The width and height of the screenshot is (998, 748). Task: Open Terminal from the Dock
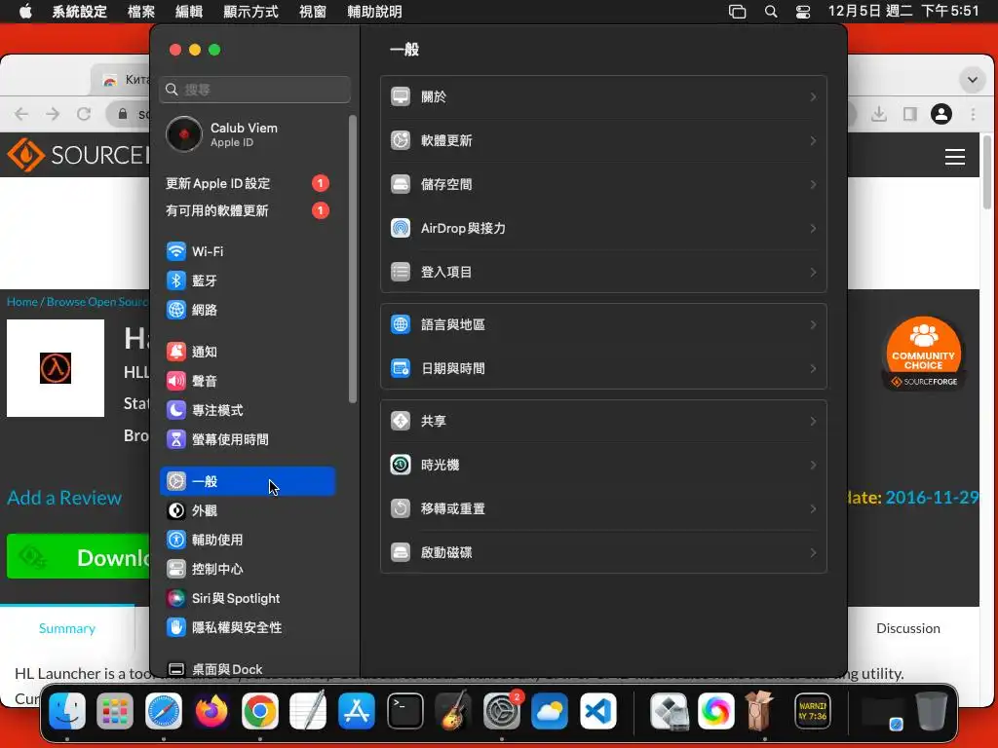pos(404,710)
